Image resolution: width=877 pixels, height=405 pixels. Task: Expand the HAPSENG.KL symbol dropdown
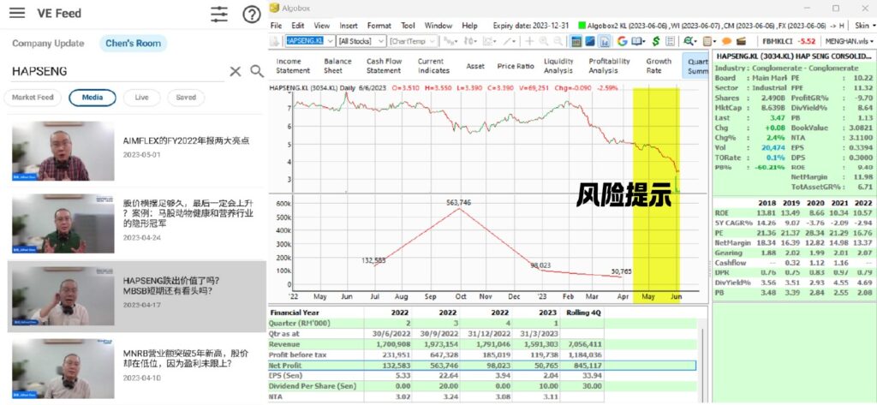point(330,41)
